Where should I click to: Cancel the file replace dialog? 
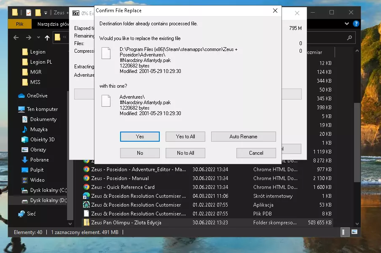coord(256,153)
